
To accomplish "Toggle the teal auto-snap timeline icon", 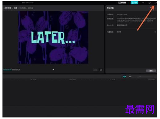I will [124, 77].
